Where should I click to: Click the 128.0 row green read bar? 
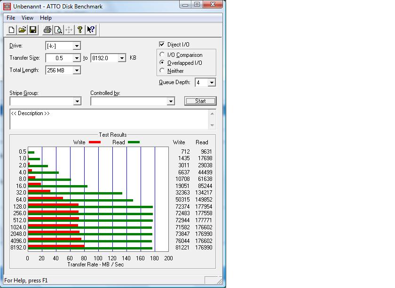point(90,207)
